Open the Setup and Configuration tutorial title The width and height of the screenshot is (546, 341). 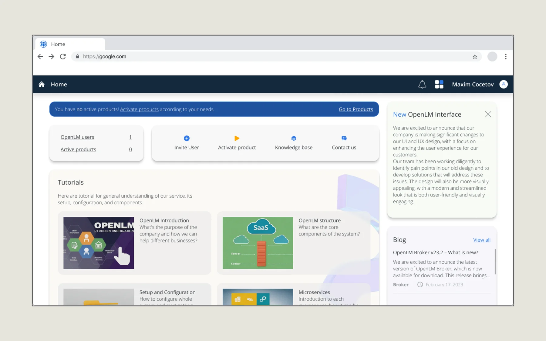click(x=167, y=292)
